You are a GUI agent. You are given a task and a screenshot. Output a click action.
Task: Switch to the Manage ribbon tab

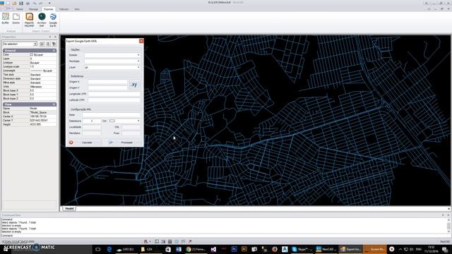coord(33,9)
